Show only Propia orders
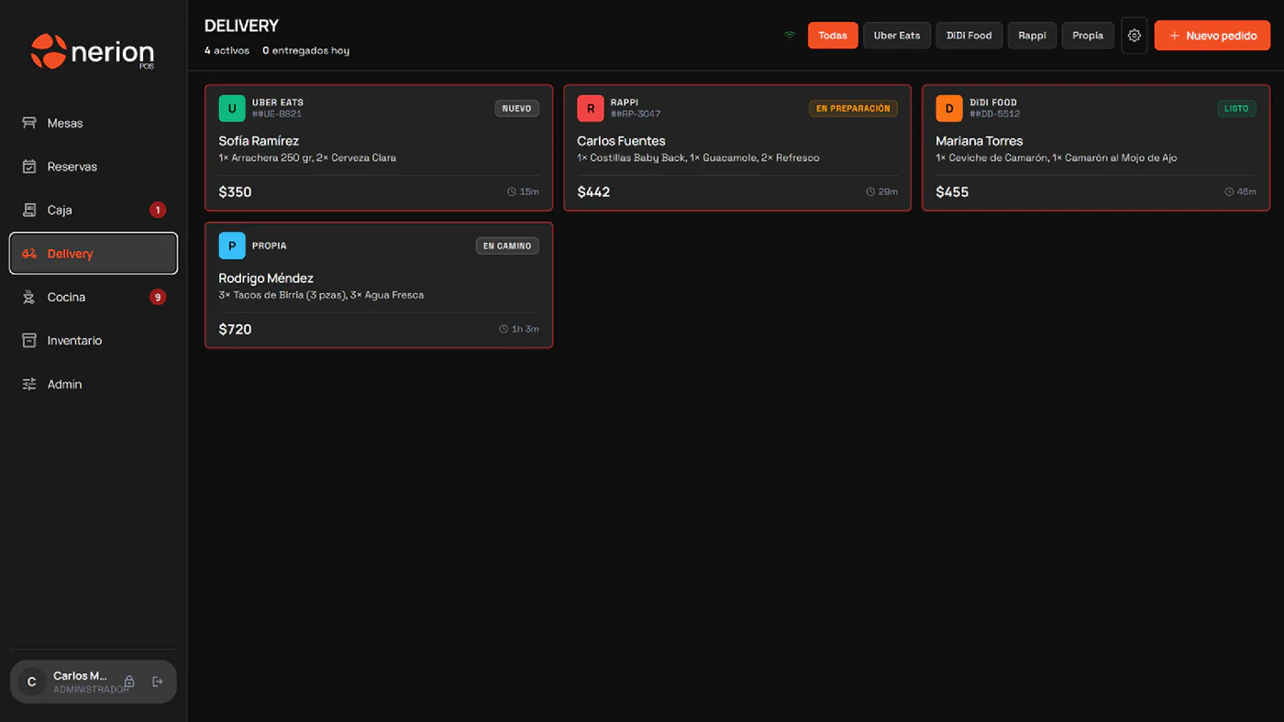This screenshot has height=722, width=1284. [1088, 36]
